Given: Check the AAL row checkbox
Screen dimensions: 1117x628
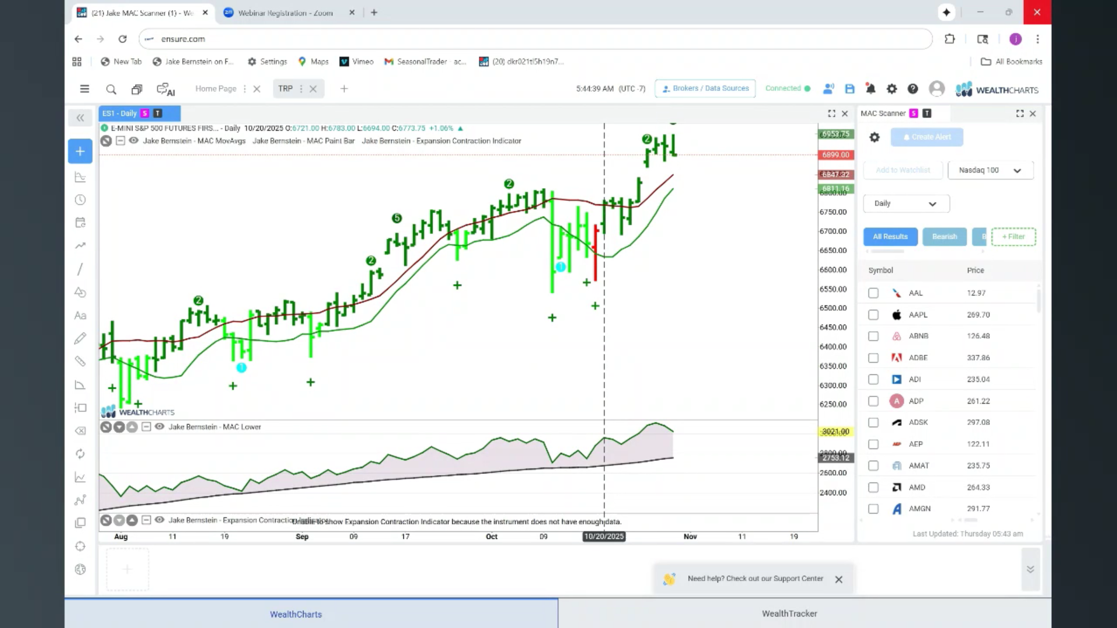Looking at the screenshot, I should coord(873,293).
